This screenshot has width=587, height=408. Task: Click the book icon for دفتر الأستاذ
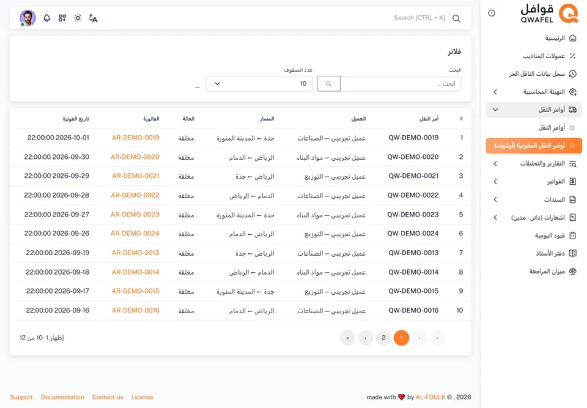pos(572,253)
